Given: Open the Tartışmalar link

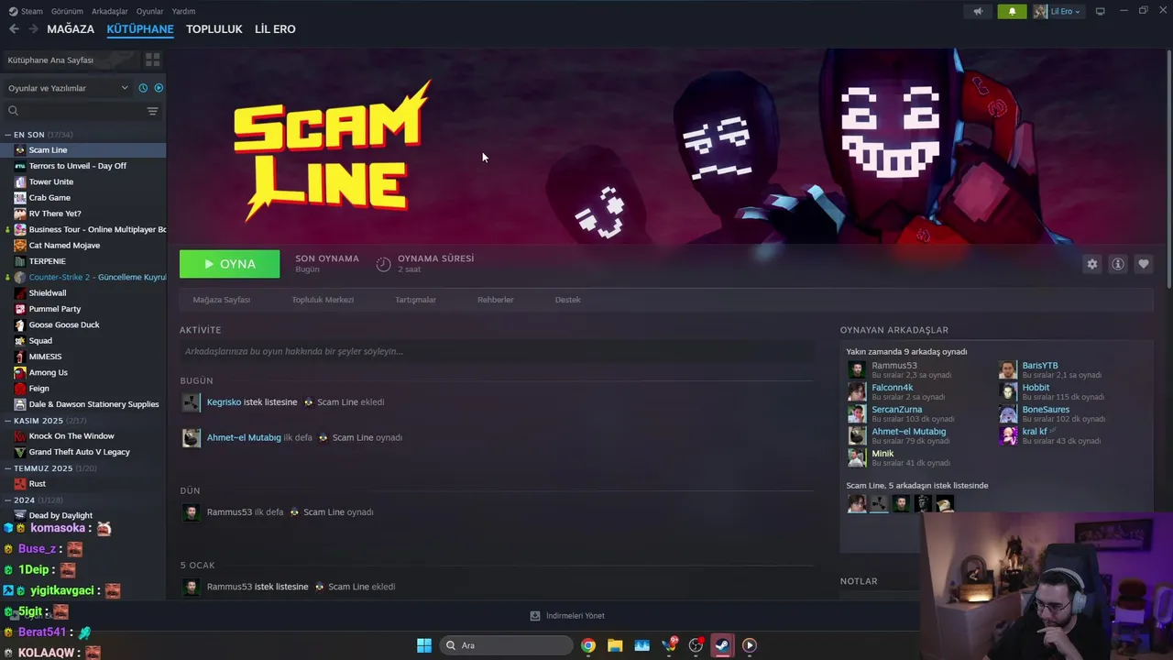Looking at the screenshot, I should (x=415, y=300).
